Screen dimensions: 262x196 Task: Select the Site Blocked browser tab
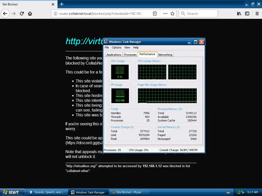tap(28, 4)
